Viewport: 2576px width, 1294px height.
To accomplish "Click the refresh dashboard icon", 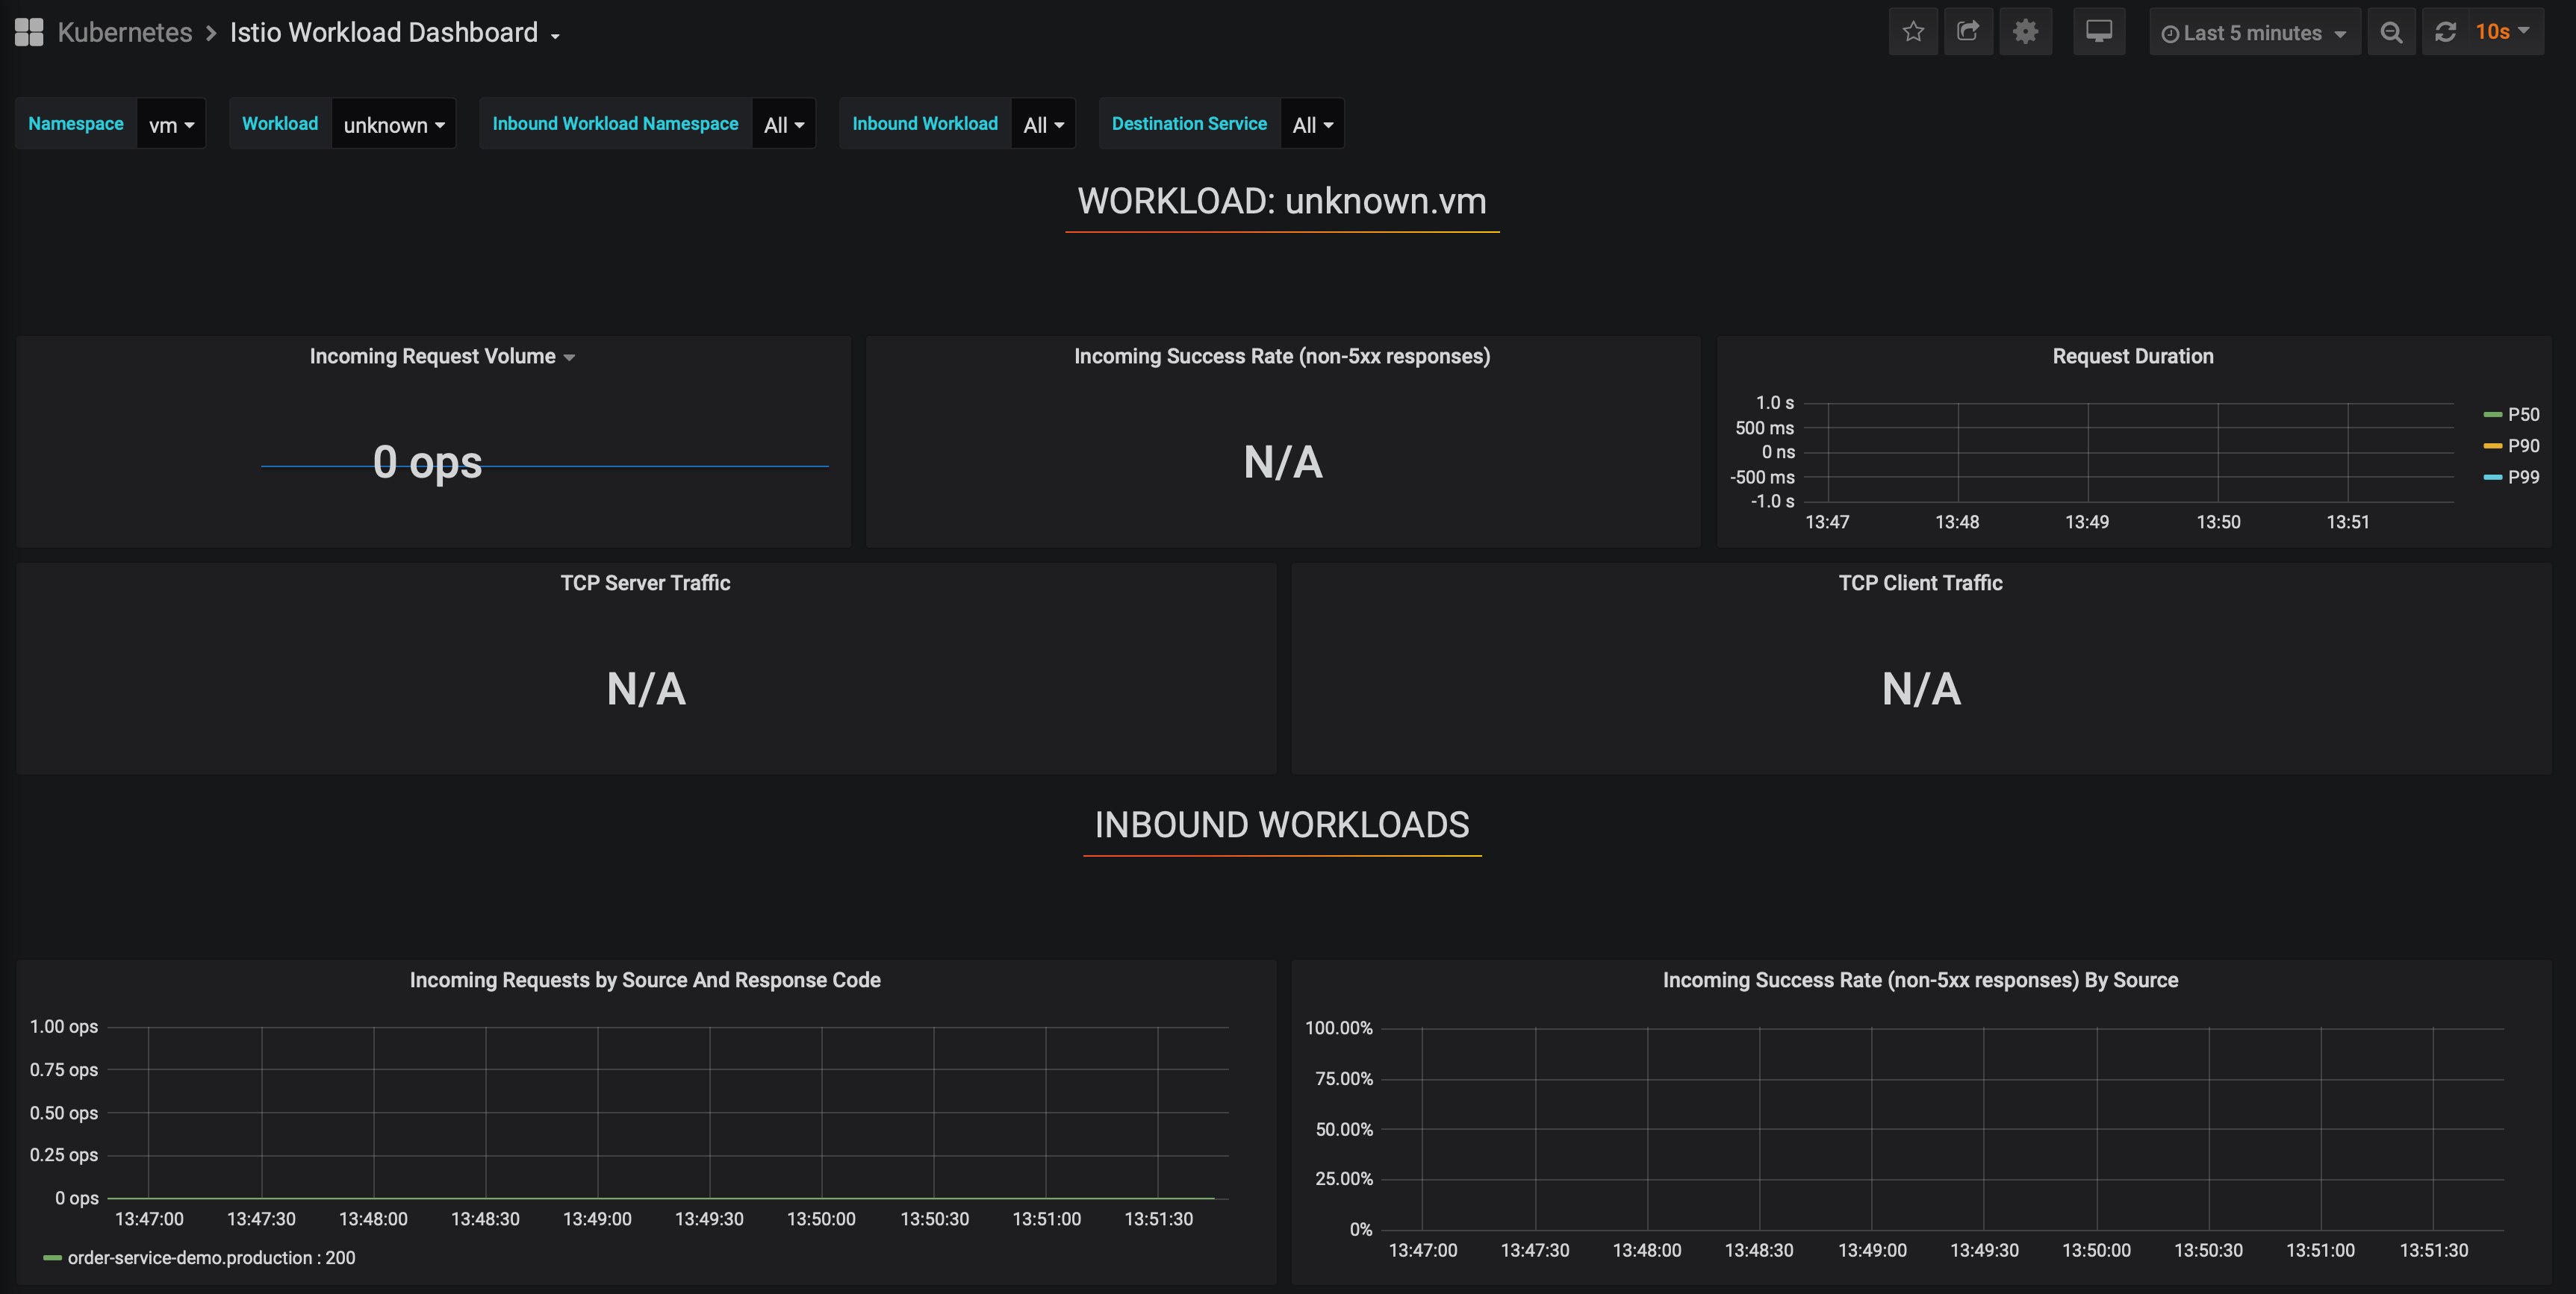I will coord(2445,32).
